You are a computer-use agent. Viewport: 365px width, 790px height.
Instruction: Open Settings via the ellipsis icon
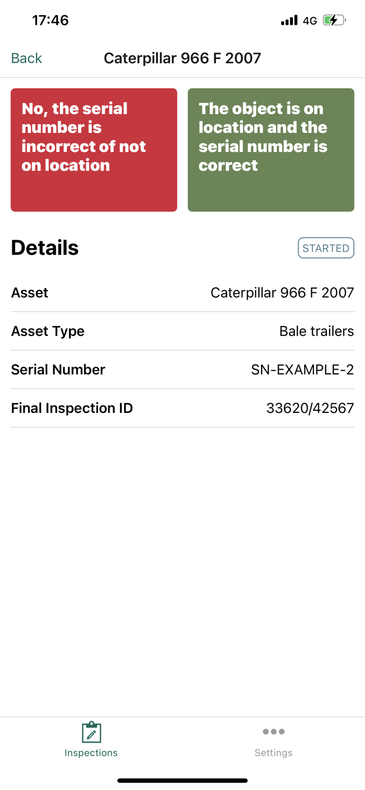pyautogui.click(x=273, y=732)
